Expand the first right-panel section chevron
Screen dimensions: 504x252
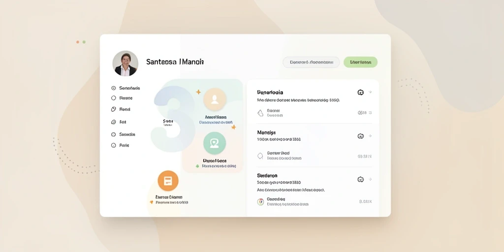click(370, 92)
